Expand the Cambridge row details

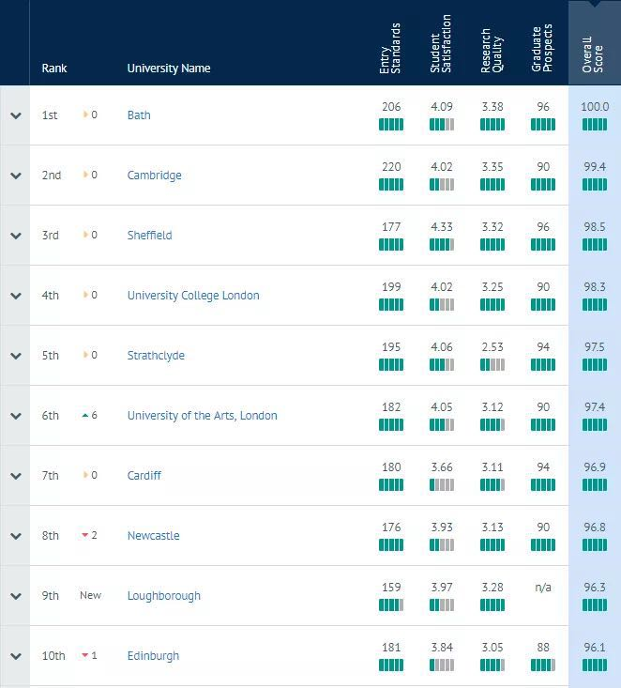pyautogui.click(x=15, y=176)
